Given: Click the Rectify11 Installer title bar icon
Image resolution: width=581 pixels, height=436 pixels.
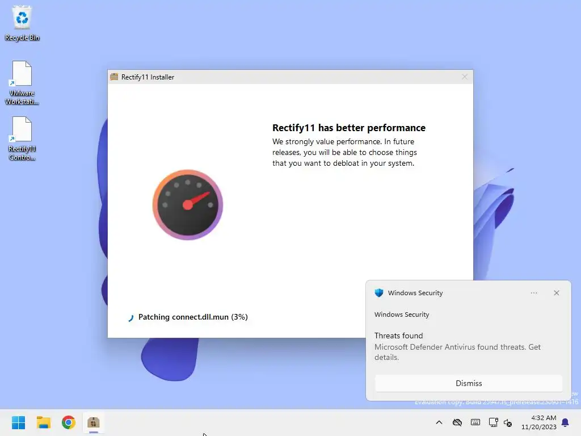Looking at the screenshot, I should pyautogui.click(x=114, y=77).
